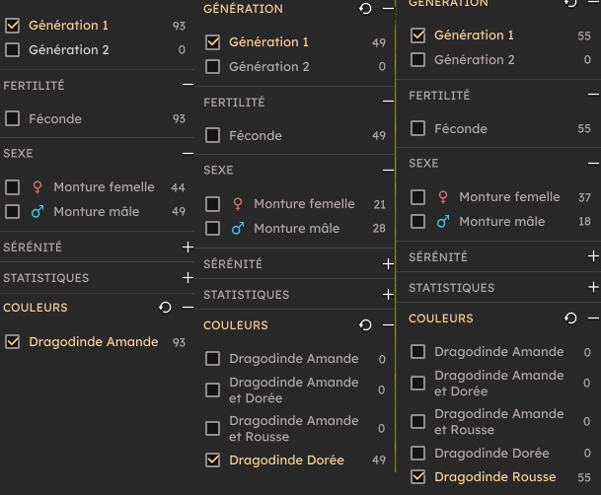Collapse the COULEURS section in the middle panel
The height and width of the screenshot is (495, 601).
point(388,325)
